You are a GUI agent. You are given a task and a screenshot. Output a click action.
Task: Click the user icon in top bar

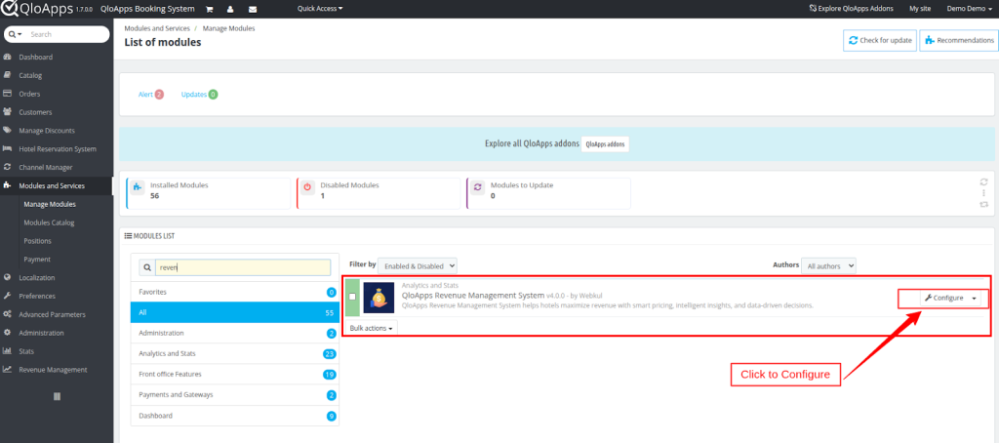(230, 9)
